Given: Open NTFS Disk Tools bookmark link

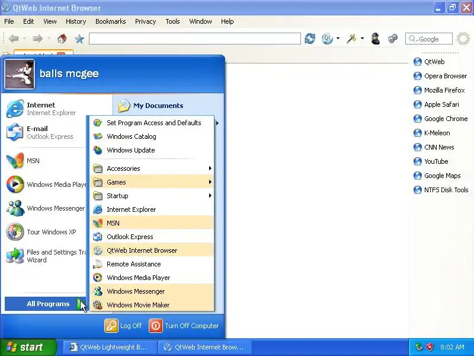Looking at the screenshot, I should pyautogui.click(x=441, y=190).
